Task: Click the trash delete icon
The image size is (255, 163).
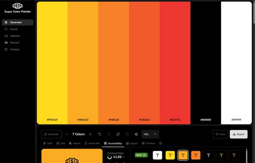Action: (x=127, y=134)
